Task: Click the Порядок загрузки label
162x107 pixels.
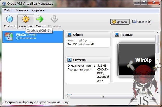Action: tap(80, 69)
